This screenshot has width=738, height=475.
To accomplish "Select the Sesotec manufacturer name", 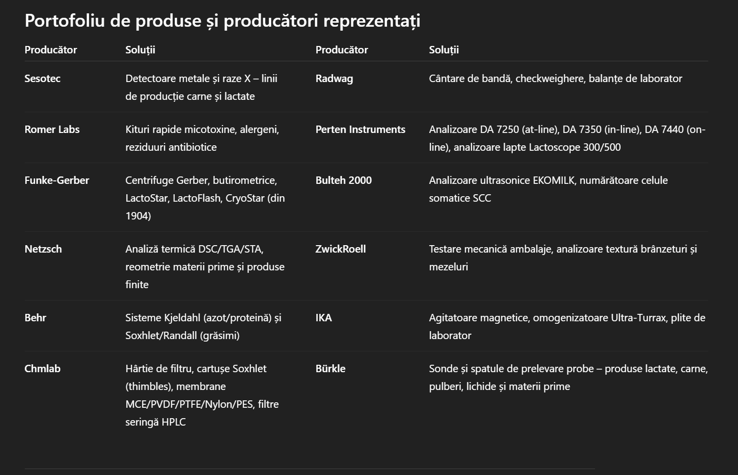I will tap(43, 79).
